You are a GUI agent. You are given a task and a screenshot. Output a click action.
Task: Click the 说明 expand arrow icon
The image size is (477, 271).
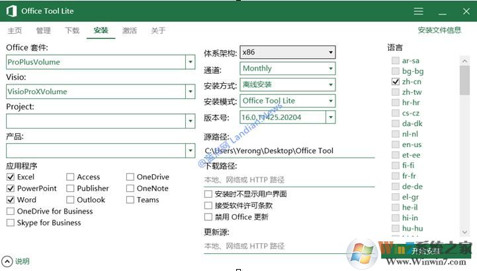pyautogui.click(x=7, y=261)
